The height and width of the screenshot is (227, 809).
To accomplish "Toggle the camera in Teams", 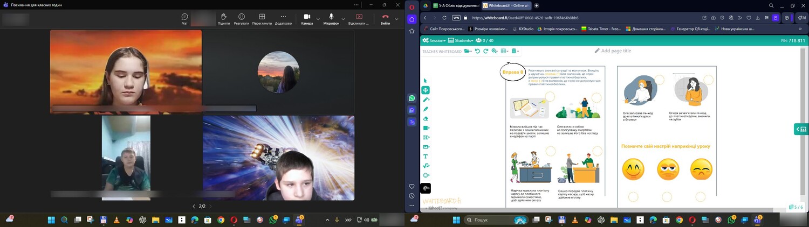I will tap(306, 19).
